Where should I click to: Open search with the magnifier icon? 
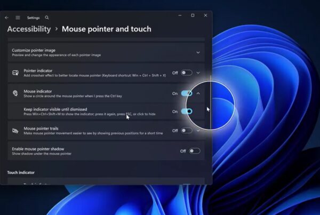coord(47,18)
